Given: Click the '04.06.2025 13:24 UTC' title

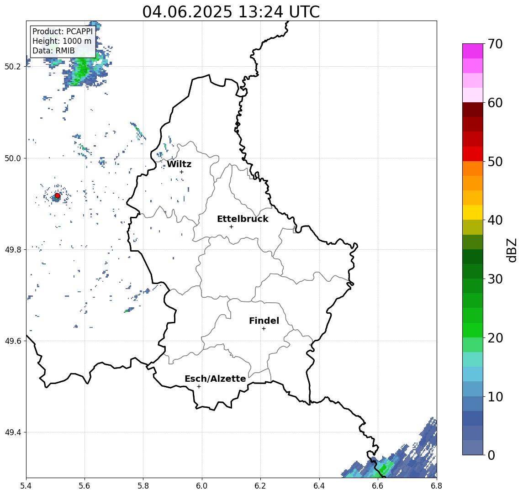Looking at the screenshot, I should (231, 12).
